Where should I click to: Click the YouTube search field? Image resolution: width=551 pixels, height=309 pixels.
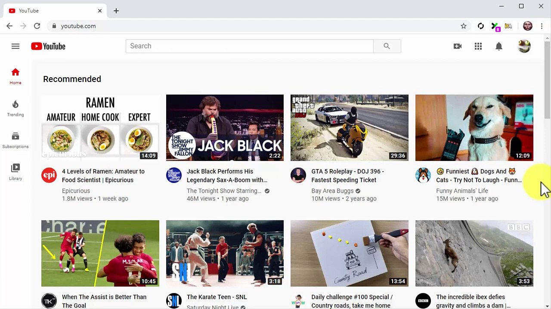pyautogui.click(x=250, y=46)
